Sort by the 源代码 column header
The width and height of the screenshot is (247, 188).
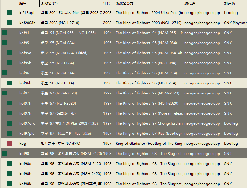pyautogui.click(x=203, y=3)
